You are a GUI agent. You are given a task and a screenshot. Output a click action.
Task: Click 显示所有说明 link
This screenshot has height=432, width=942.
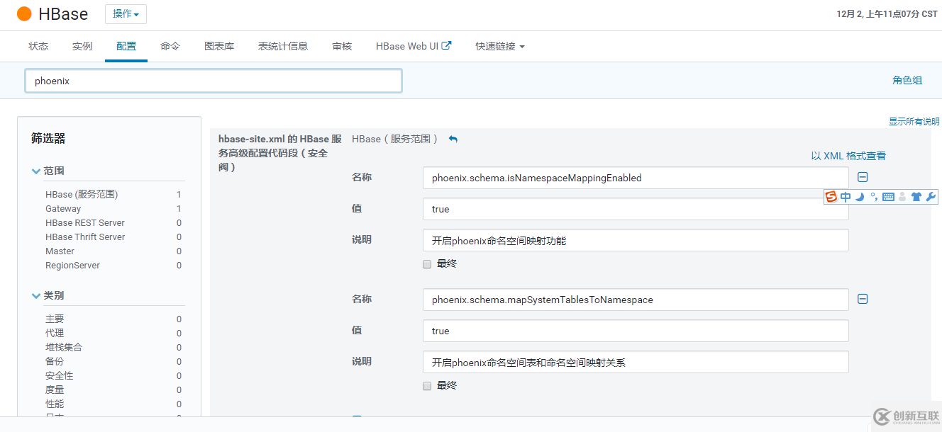coord(914,122)
